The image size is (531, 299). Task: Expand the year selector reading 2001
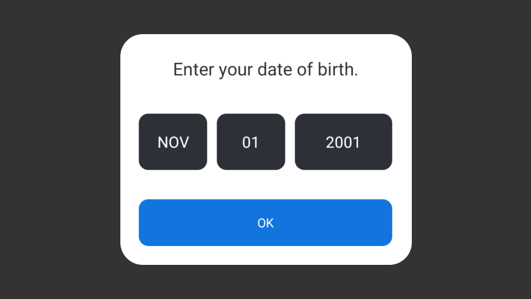[343, 142]
